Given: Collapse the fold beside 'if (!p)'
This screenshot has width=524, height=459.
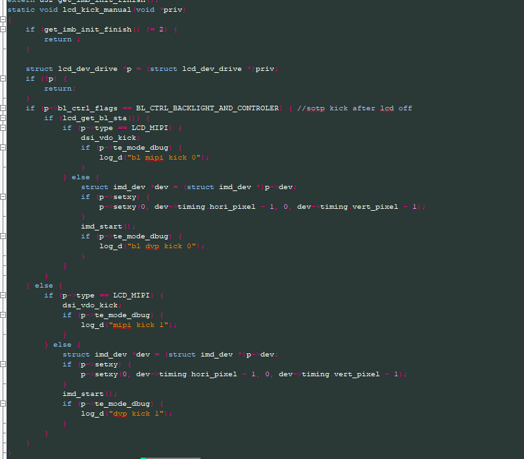Looking at the screenshot, I should tap(3, 79).
